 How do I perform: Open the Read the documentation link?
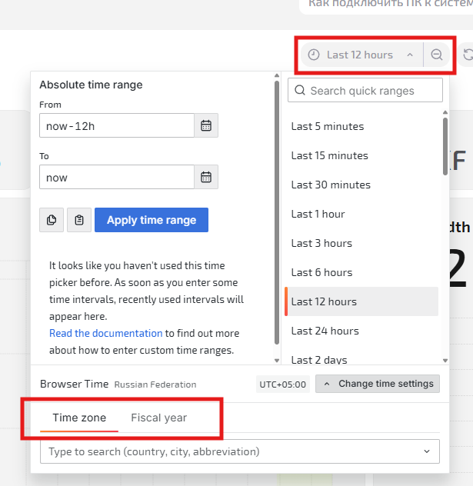(105, 333)
